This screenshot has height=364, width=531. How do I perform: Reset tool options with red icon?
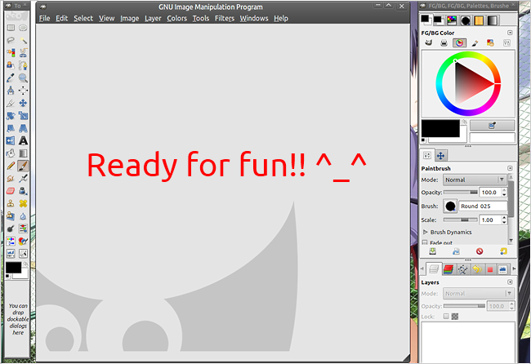(480, 251)
